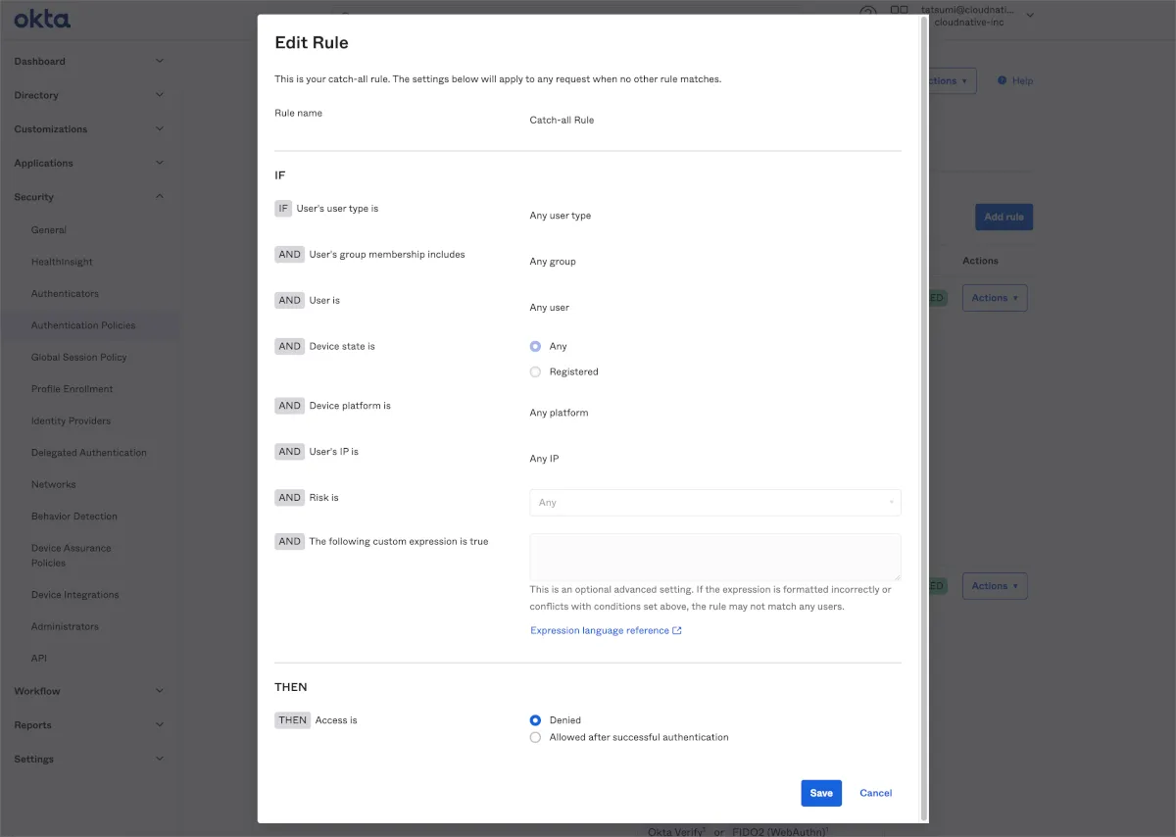1176x837 pixels.
Task: Click the Help info icon
Action: 1002,80
